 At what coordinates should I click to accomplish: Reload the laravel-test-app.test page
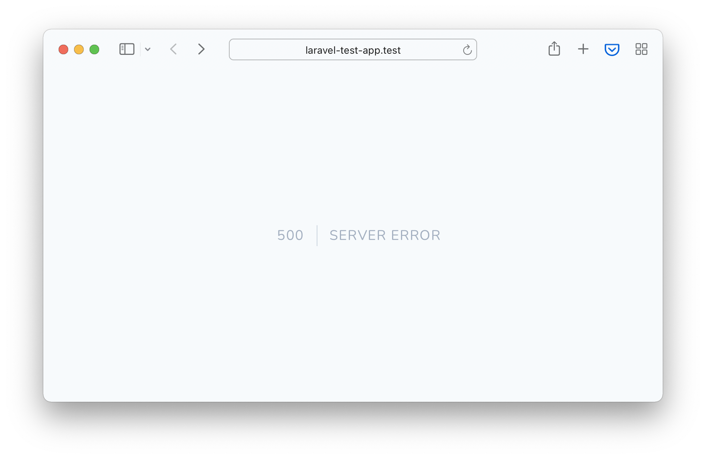467,49
